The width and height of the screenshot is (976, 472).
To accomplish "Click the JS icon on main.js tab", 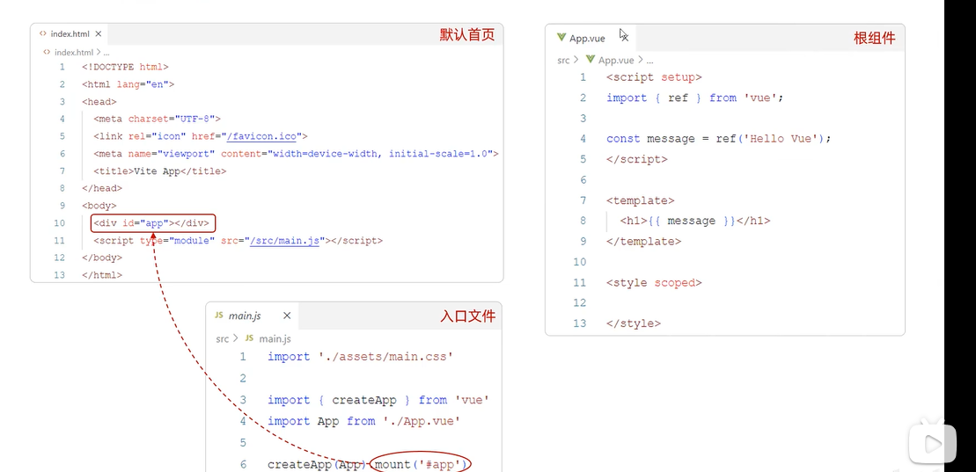I will (x=218, y=316).
